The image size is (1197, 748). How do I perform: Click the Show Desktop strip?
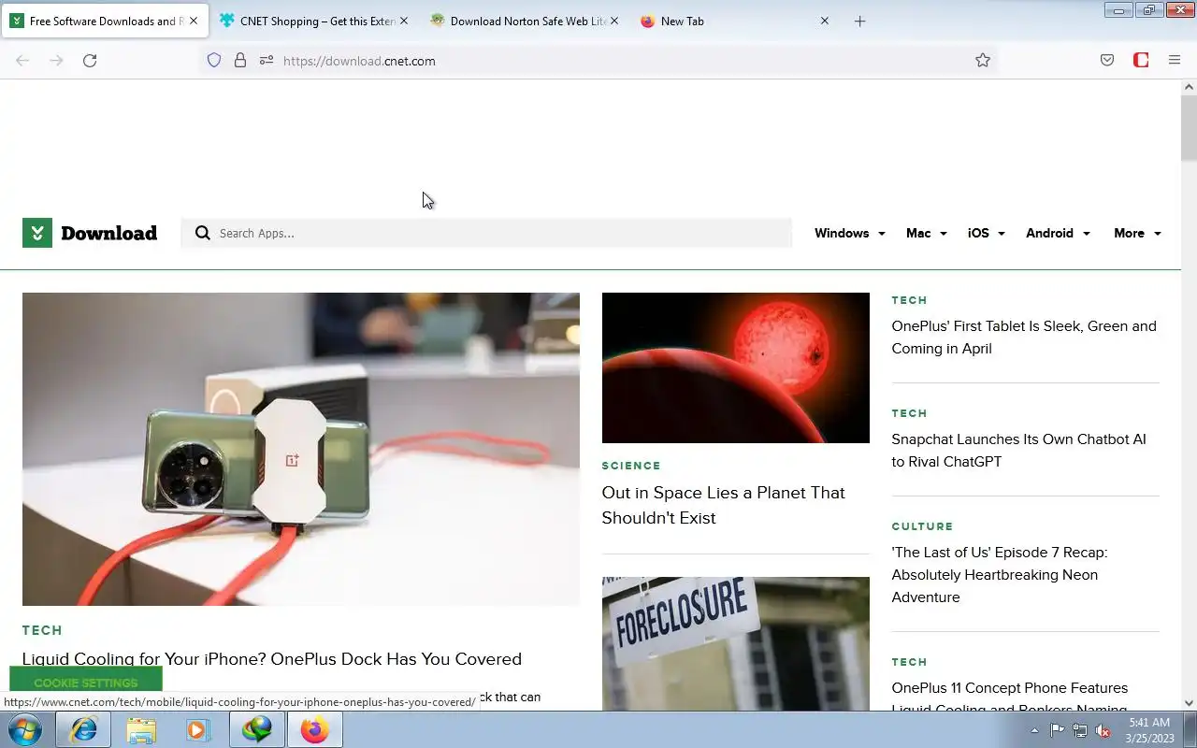(1190, 729)
